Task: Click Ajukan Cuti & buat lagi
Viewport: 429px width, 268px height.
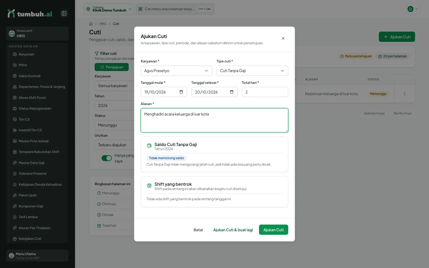Action: (233, 230)
